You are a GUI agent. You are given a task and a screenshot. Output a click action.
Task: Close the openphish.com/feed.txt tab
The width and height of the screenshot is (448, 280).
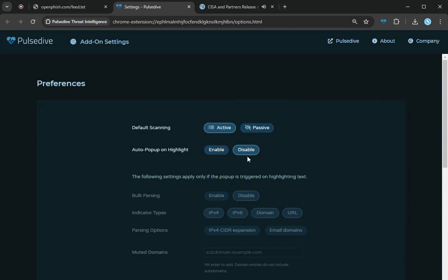coord(106,7)
